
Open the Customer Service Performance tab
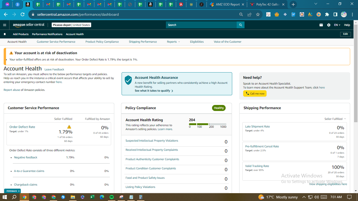[56, 42]
